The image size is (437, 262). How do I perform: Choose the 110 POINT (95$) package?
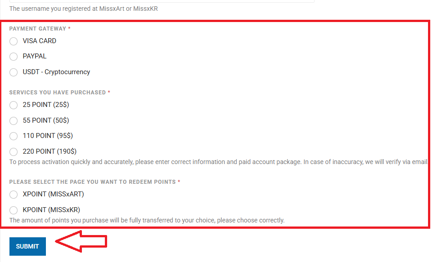[x=14, y=136]
